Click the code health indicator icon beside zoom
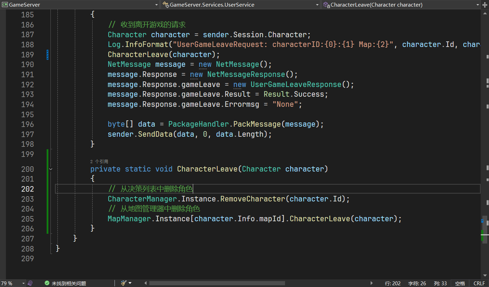The height and width of the screenshot is (287, 489). (x=30, y=283)
